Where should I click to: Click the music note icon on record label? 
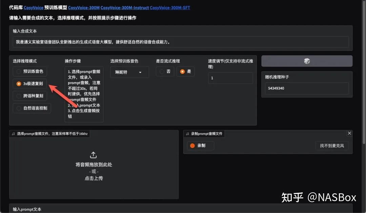pos(187,134)
